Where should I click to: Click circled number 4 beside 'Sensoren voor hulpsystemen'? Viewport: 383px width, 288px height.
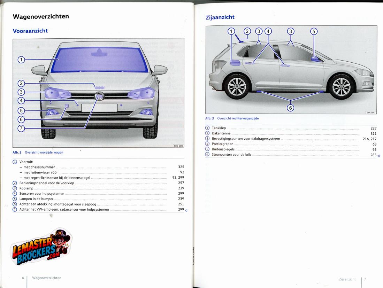coord(15,194)
